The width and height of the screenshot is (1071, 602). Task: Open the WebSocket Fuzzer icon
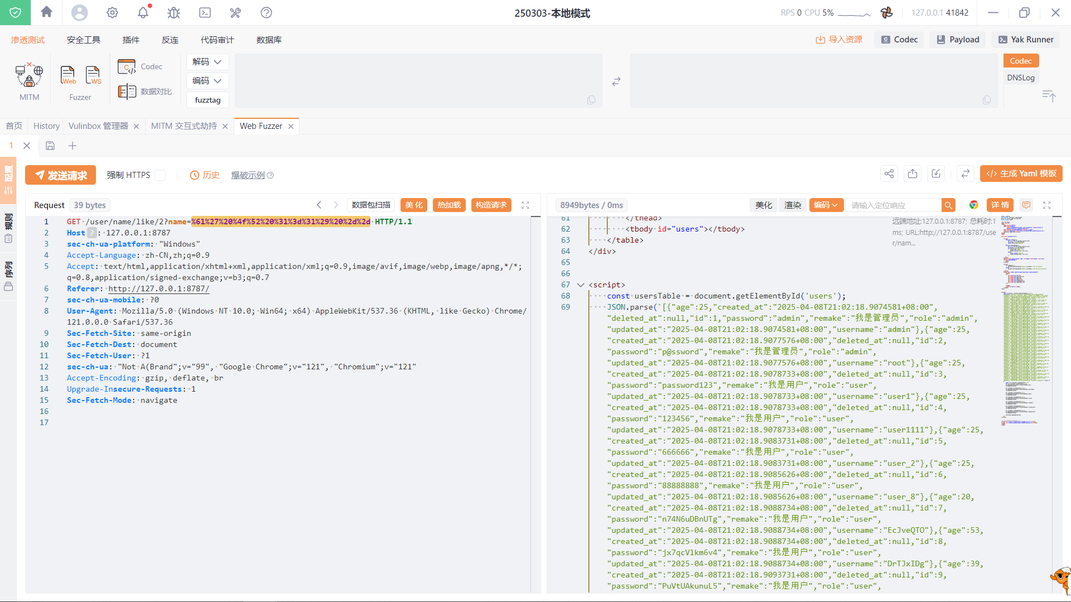pos(93,75)
